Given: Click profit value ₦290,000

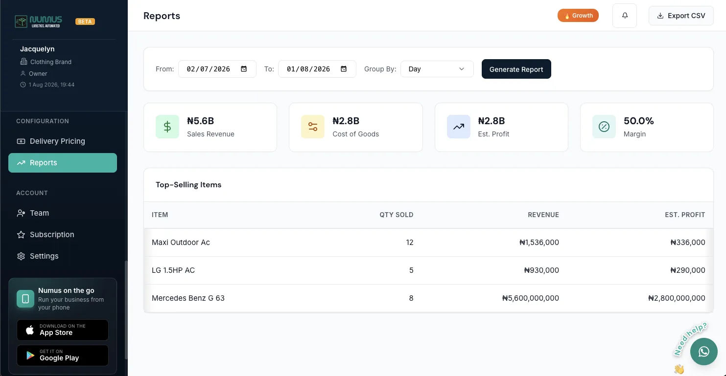Looking at the screenshot, I should click(688, 270).
